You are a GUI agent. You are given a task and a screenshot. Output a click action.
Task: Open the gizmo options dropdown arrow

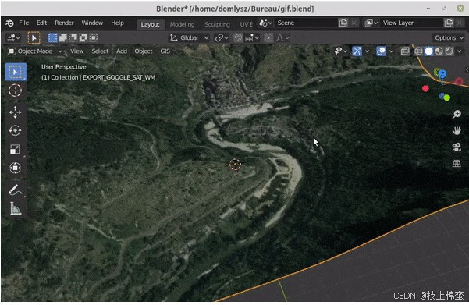coord(367,51)
